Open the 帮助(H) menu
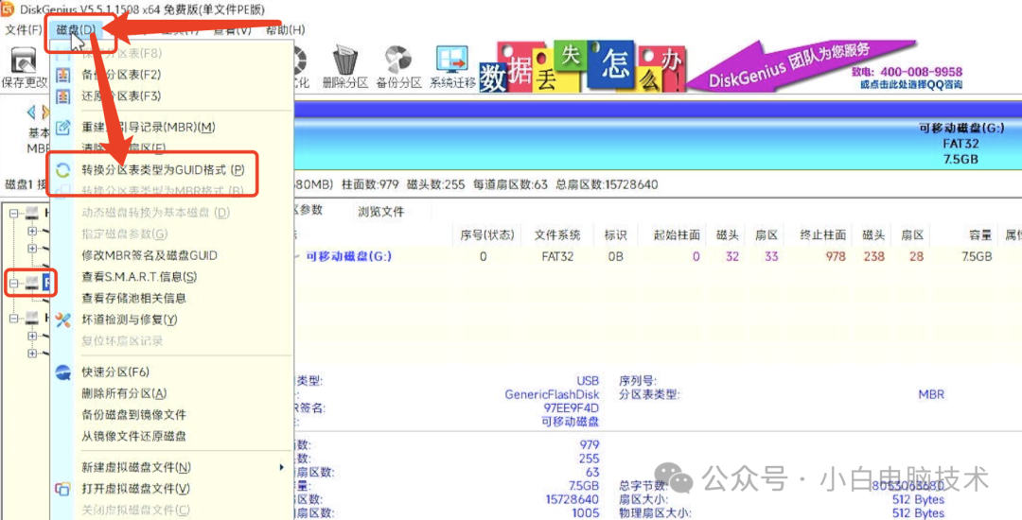The image size is (1022, 520). point(286,30)
